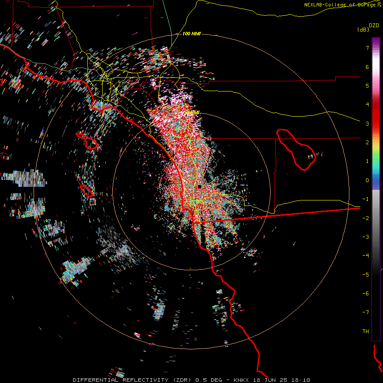Click the 4 value on the dB scale
Viewport: 383px width, 383px height.
click(367, 105)
